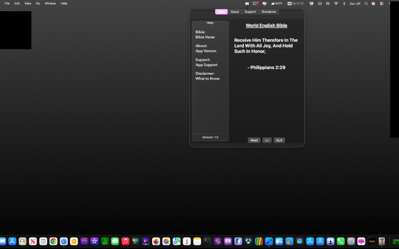Open the Numbers-style green chart icon in Dock

click(x=105, y=241)
